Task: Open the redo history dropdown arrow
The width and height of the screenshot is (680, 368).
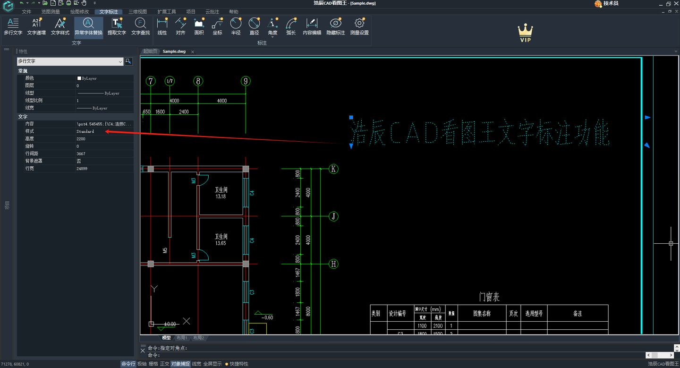Action: (x=39, y=3)
